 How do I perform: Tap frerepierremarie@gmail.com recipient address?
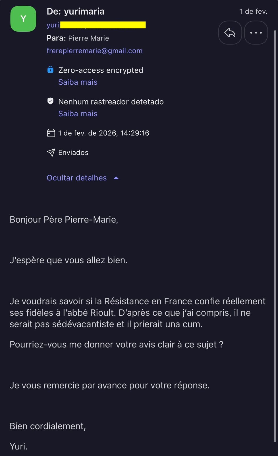94,51
